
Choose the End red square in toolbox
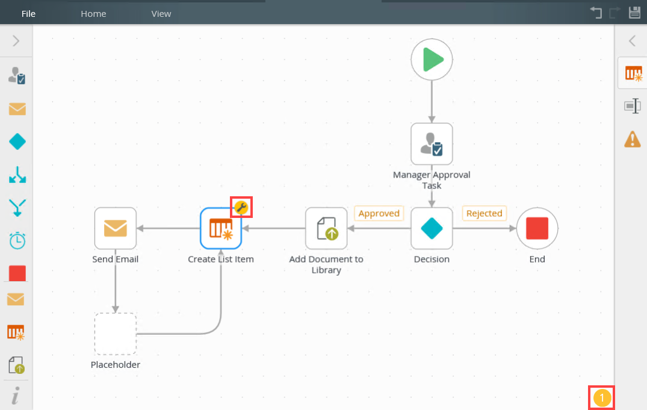tap(17, 273)
